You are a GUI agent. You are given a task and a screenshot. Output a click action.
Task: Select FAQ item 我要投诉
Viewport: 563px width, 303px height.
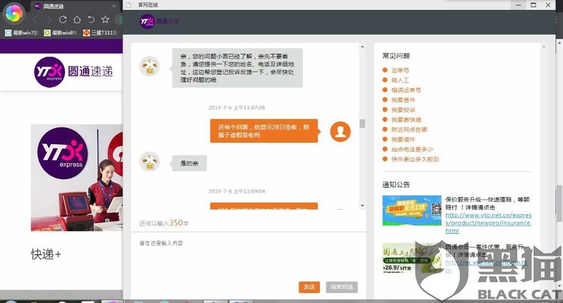[403, 110]
